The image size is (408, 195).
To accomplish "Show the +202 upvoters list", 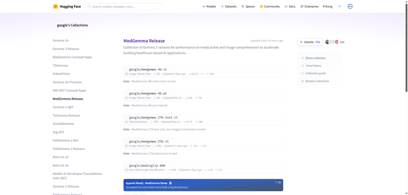I will 342,42.
